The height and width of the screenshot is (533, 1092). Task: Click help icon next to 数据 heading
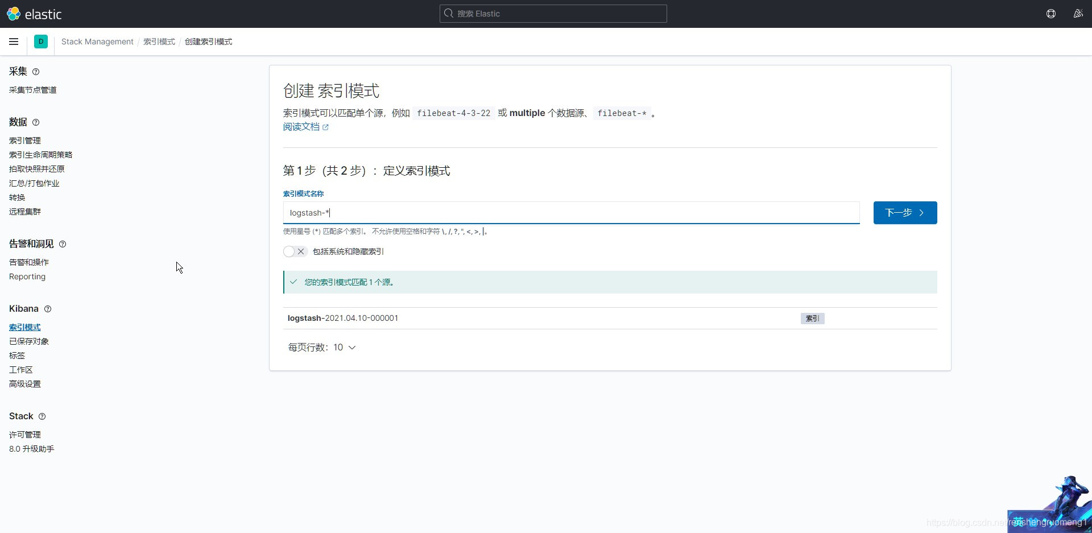pyautogui.click(x=36, y=122)
